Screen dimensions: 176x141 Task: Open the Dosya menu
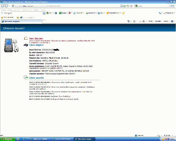pos(3,10)
